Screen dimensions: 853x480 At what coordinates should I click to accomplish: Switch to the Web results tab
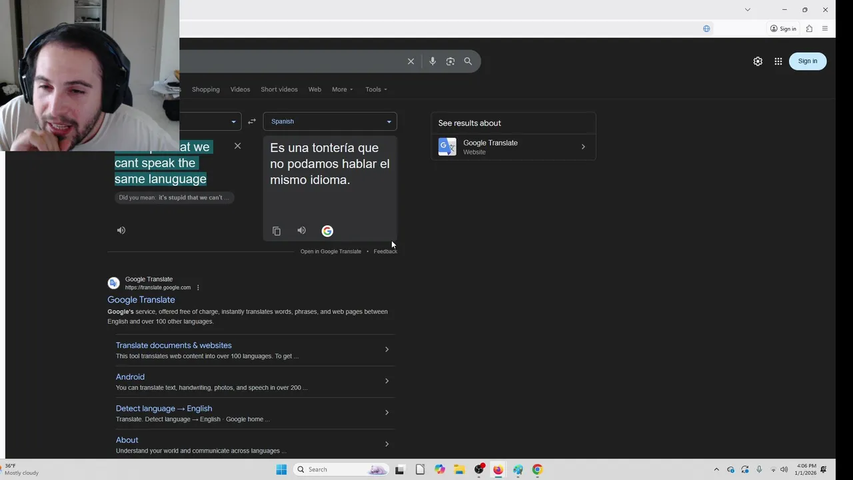(315, 89)
